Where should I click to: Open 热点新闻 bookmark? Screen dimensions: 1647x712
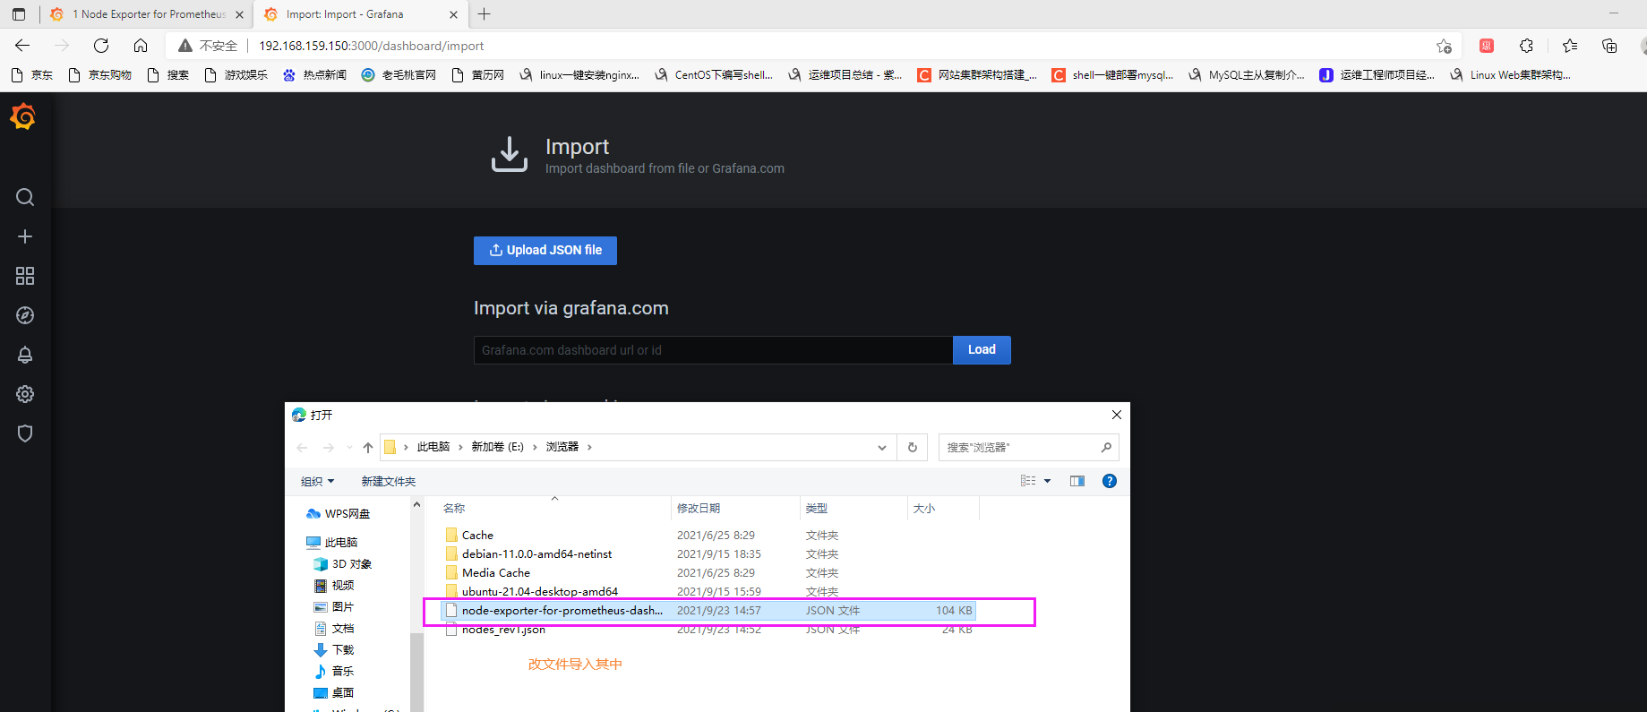[x=314, y=75]
